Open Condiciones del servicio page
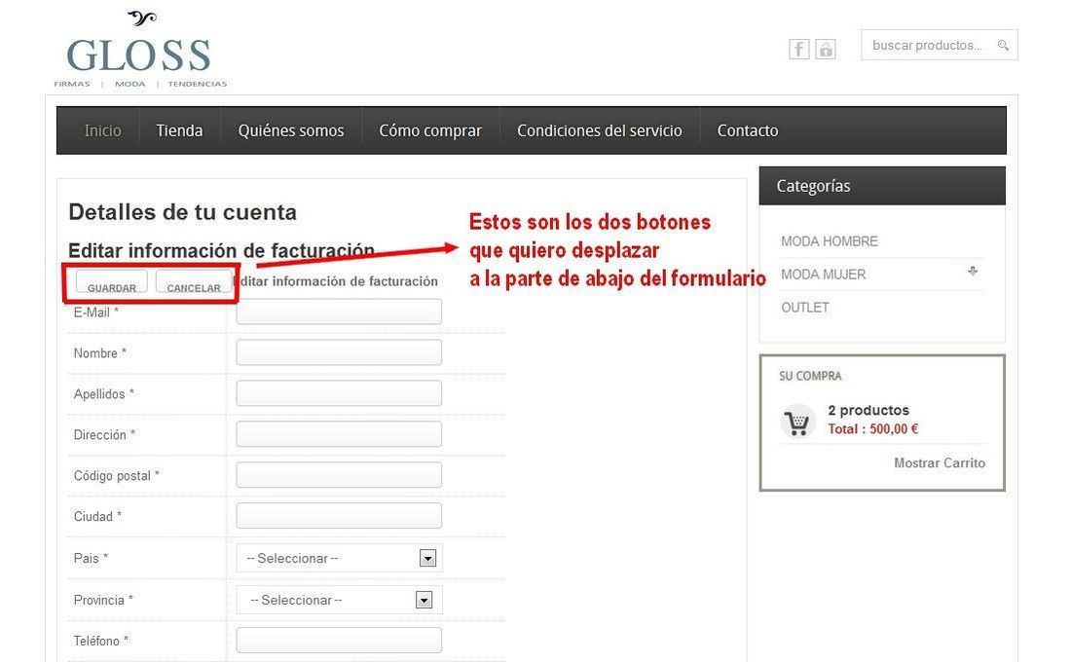This screenshot has width=1071, height=662. [599, 130]
